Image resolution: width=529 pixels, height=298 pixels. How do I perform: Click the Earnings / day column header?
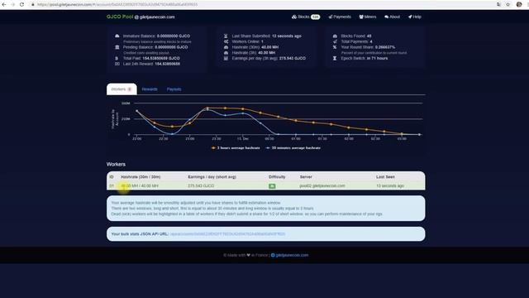tap(212, 176)
